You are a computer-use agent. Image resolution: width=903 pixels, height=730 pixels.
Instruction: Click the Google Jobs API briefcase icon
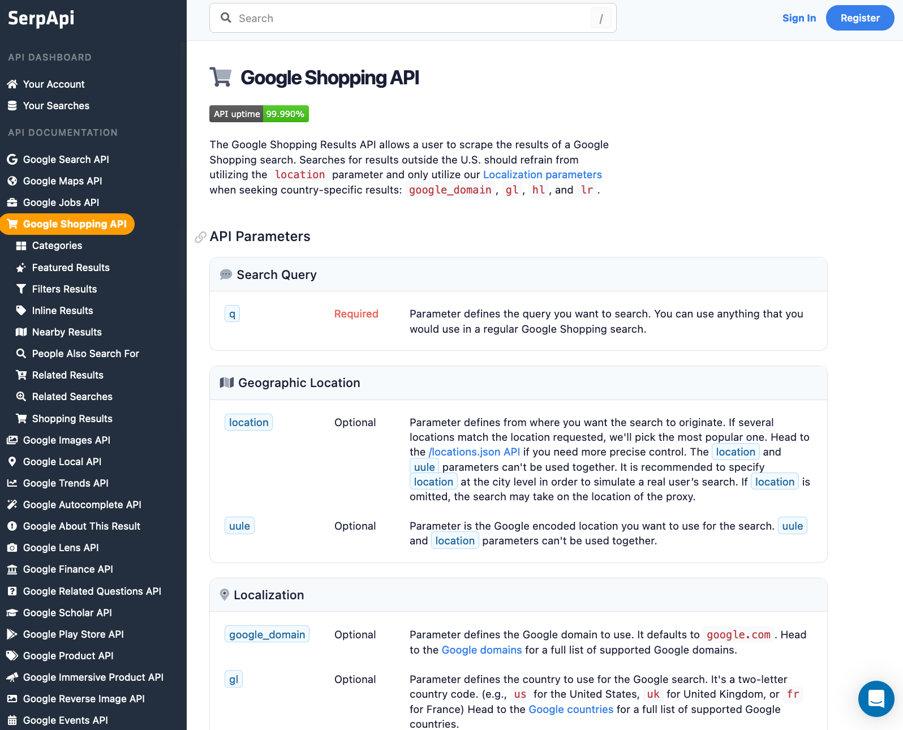pos(12,203)
